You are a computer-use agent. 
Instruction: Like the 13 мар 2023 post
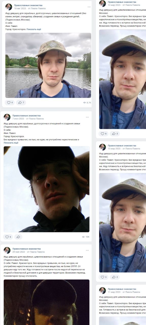103,277
